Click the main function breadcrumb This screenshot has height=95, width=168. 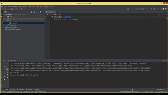point(23,9)
